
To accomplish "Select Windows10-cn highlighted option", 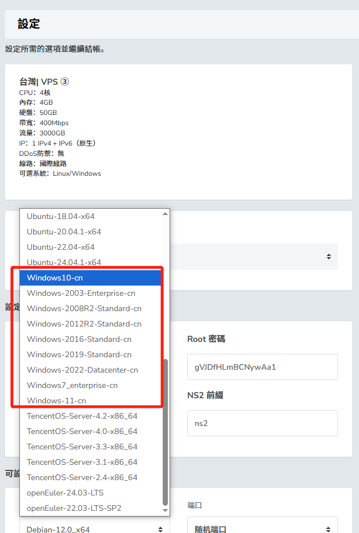I will [90, 278].
